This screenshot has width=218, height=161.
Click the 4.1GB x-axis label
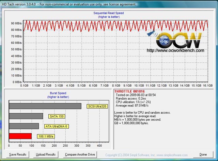[70, 86]
